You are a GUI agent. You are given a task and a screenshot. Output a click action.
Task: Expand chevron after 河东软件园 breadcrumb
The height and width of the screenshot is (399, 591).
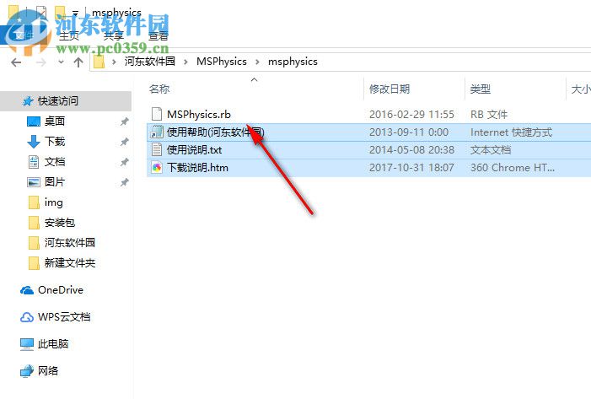185,62
